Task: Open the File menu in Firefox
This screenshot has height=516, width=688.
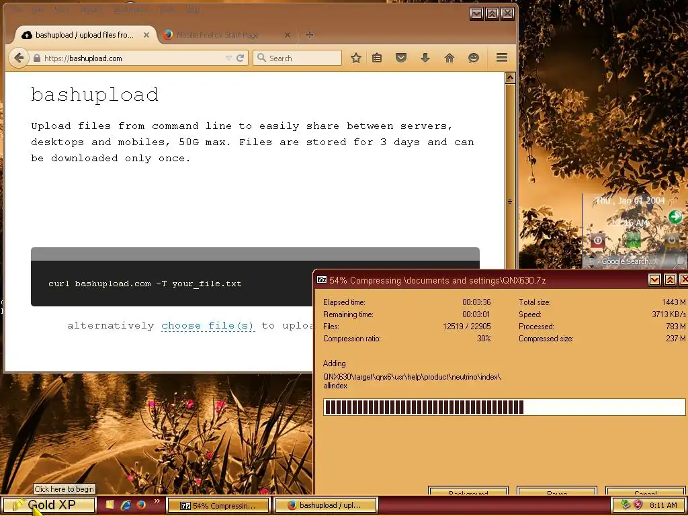Action: pyautogui.click(x=15, y=9)
